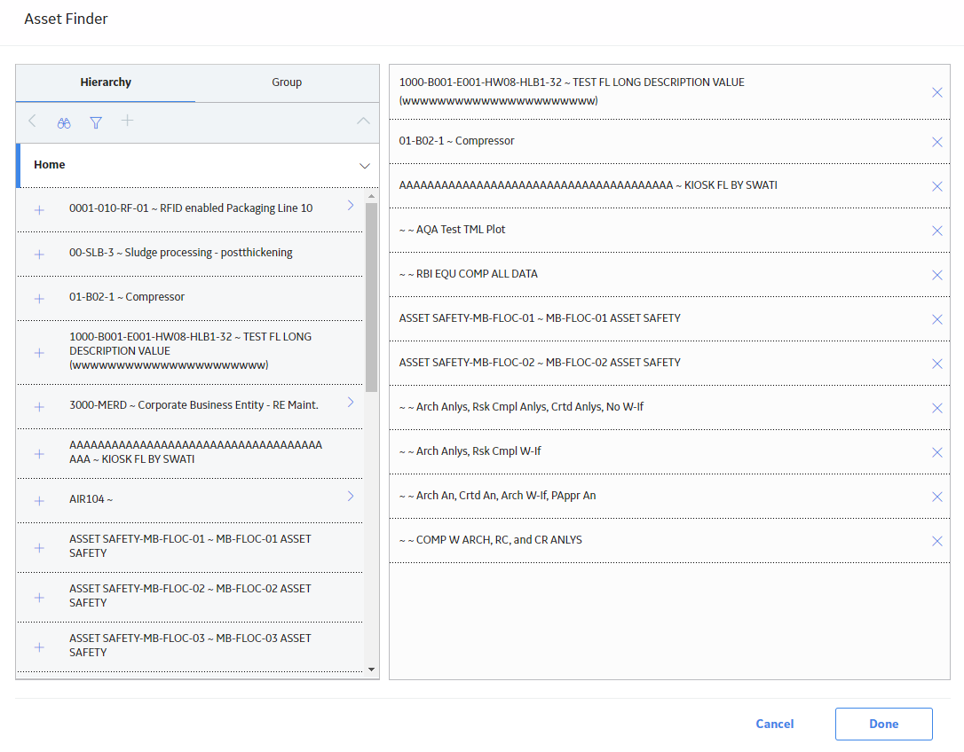Remove COMP W ARCH, RC, and CR ANLYS with X
This screenshot has width=964, height=752.
coord(937,541)
